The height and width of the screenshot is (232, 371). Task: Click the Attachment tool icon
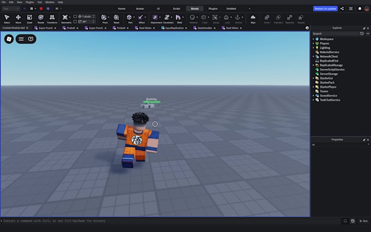[x=155, y=17]
